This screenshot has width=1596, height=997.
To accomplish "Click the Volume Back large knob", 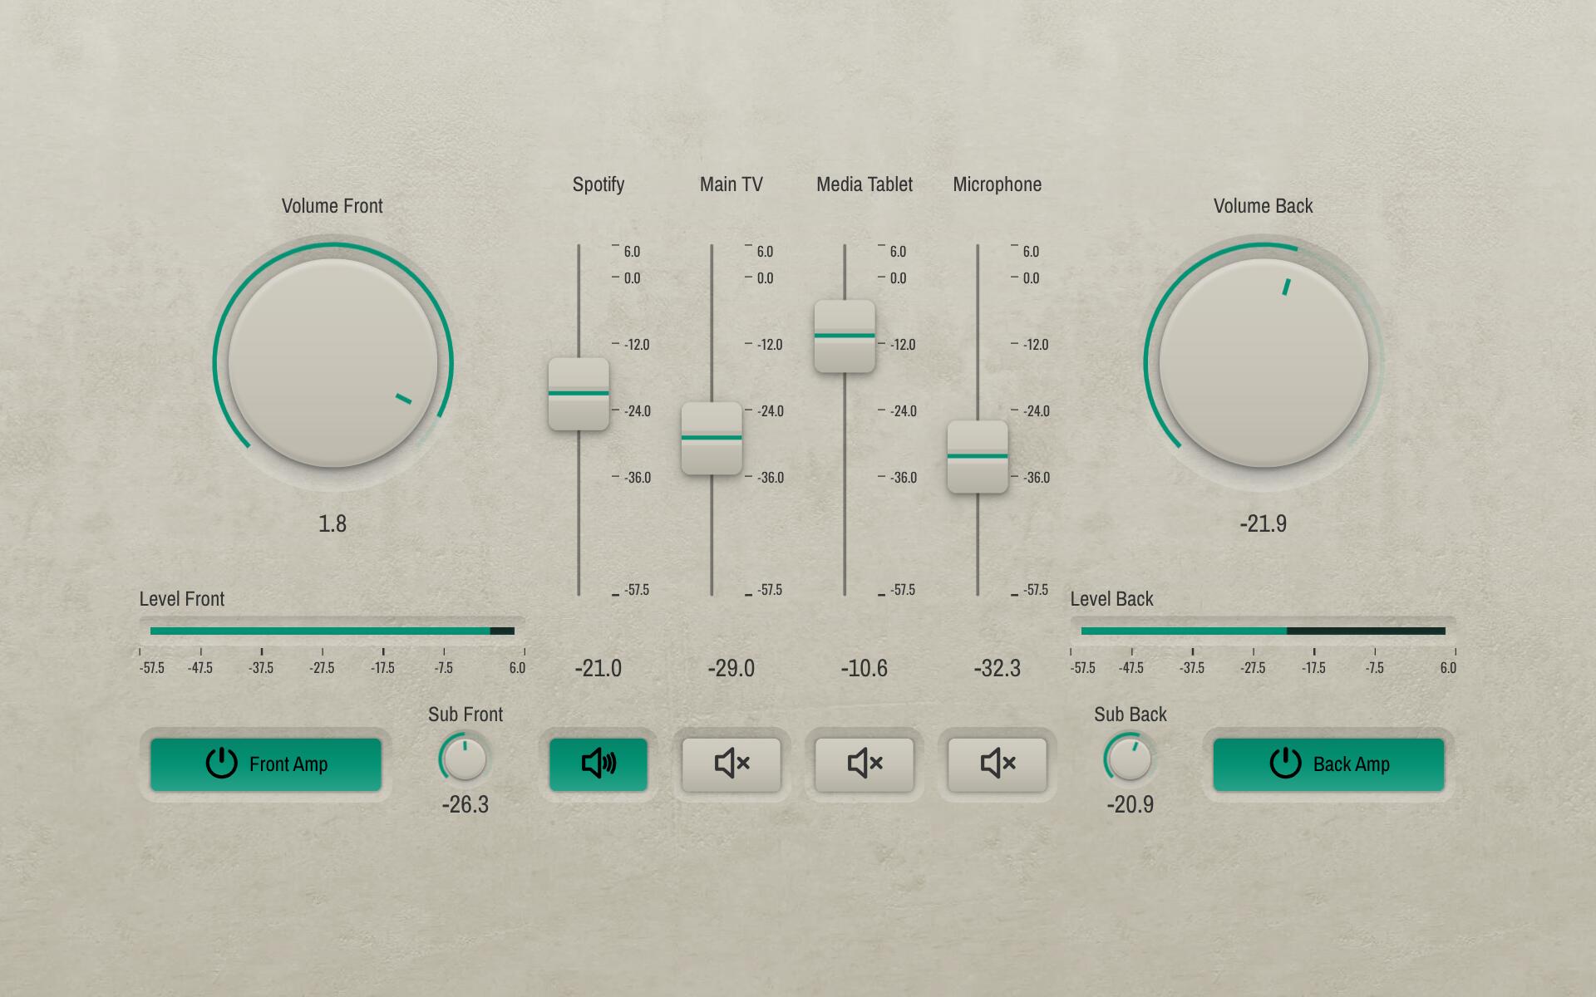I will click(1263, 363).
